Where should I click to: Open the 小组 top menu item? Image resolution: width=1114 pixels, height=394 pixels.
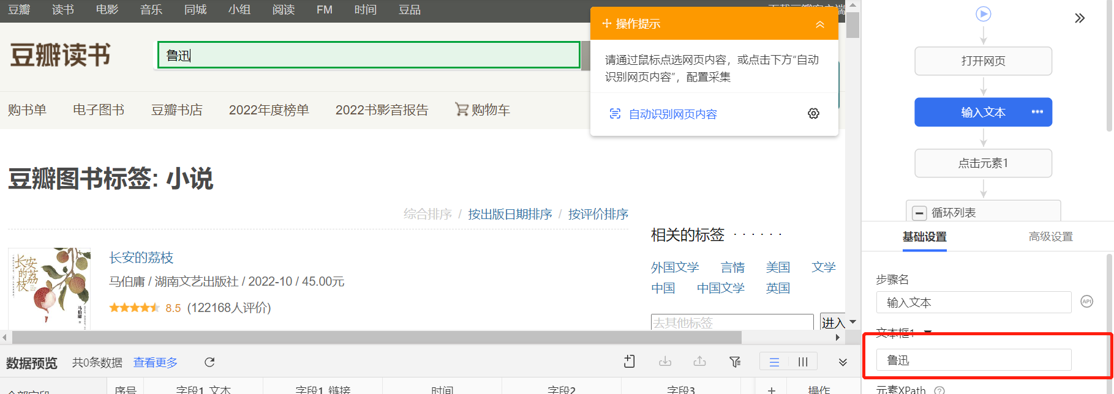[239, 10]
